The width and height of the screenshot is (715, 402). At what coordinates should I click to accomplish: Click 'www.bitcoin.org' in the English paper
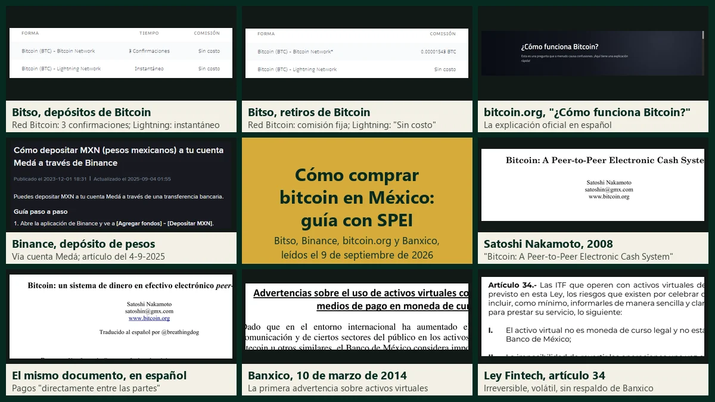608,197
